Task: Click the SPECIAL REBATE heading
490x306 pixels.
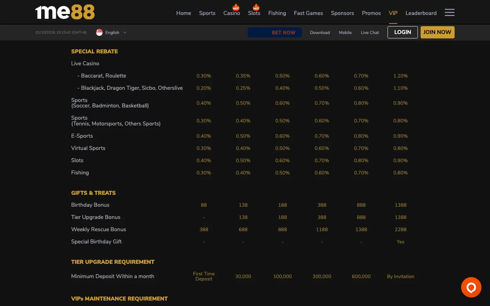Action: pyautogui.click(x=95, y=51)
